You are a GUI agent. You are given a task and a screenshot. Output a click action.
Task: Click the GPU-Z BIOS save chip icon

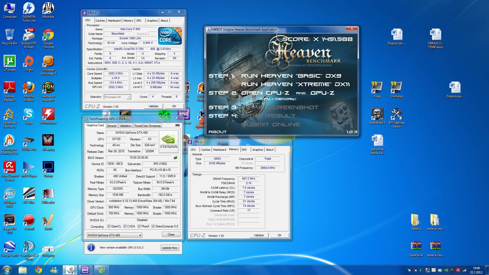click(x=175, y=158)
